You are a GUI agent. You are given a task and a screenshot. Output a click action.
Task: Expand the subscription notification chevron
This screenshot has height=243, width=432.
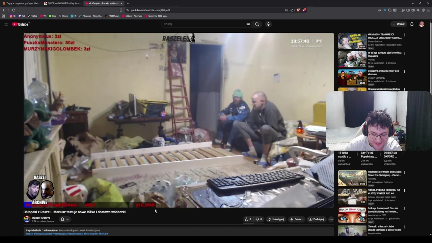67,219
